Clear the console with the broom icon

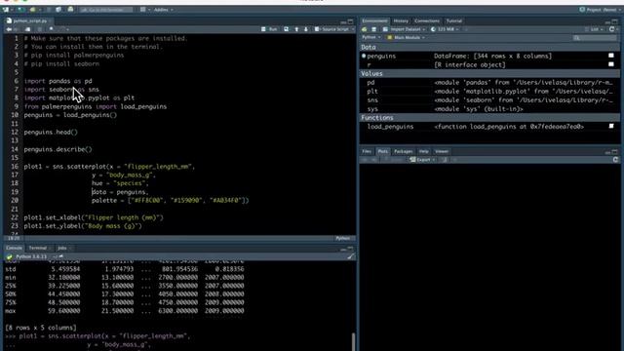click(350, 256)
